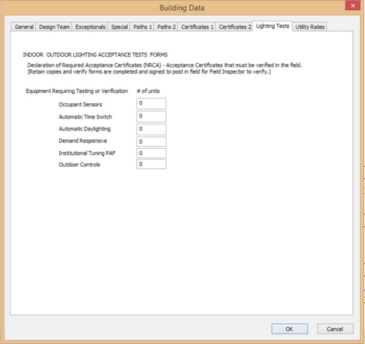Switch to the Utility Rates tab

click(x=310, y=27)
